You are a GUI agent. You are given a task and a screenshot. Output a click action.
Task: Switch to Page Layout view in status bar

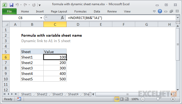[x=122, y=99]
